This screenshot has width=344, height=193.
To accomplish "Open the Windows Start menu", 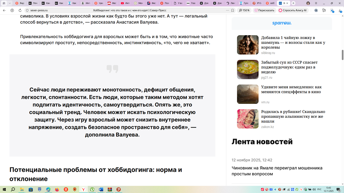I will (x=4, y=189).
